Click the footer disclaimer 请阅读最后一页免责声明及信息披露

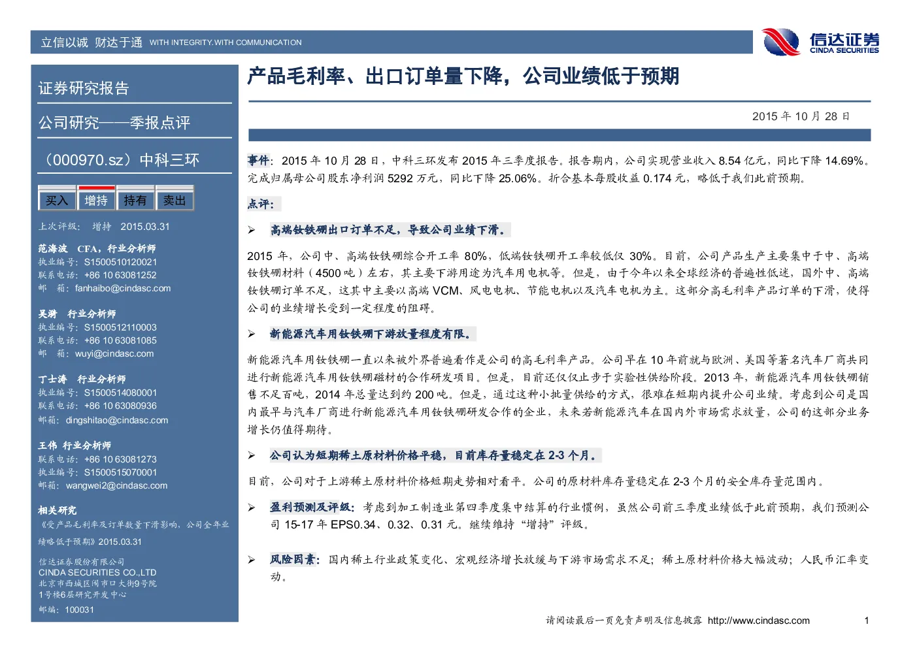(624, 621)
